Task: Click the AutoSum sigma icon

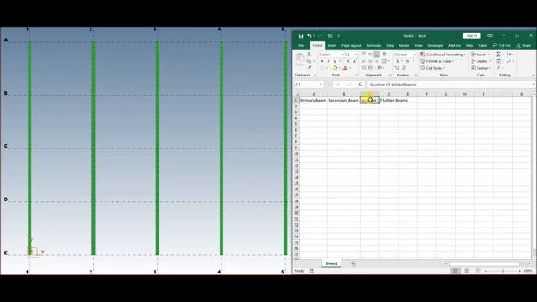Action: pyautogui.click(x=498, y=54)
